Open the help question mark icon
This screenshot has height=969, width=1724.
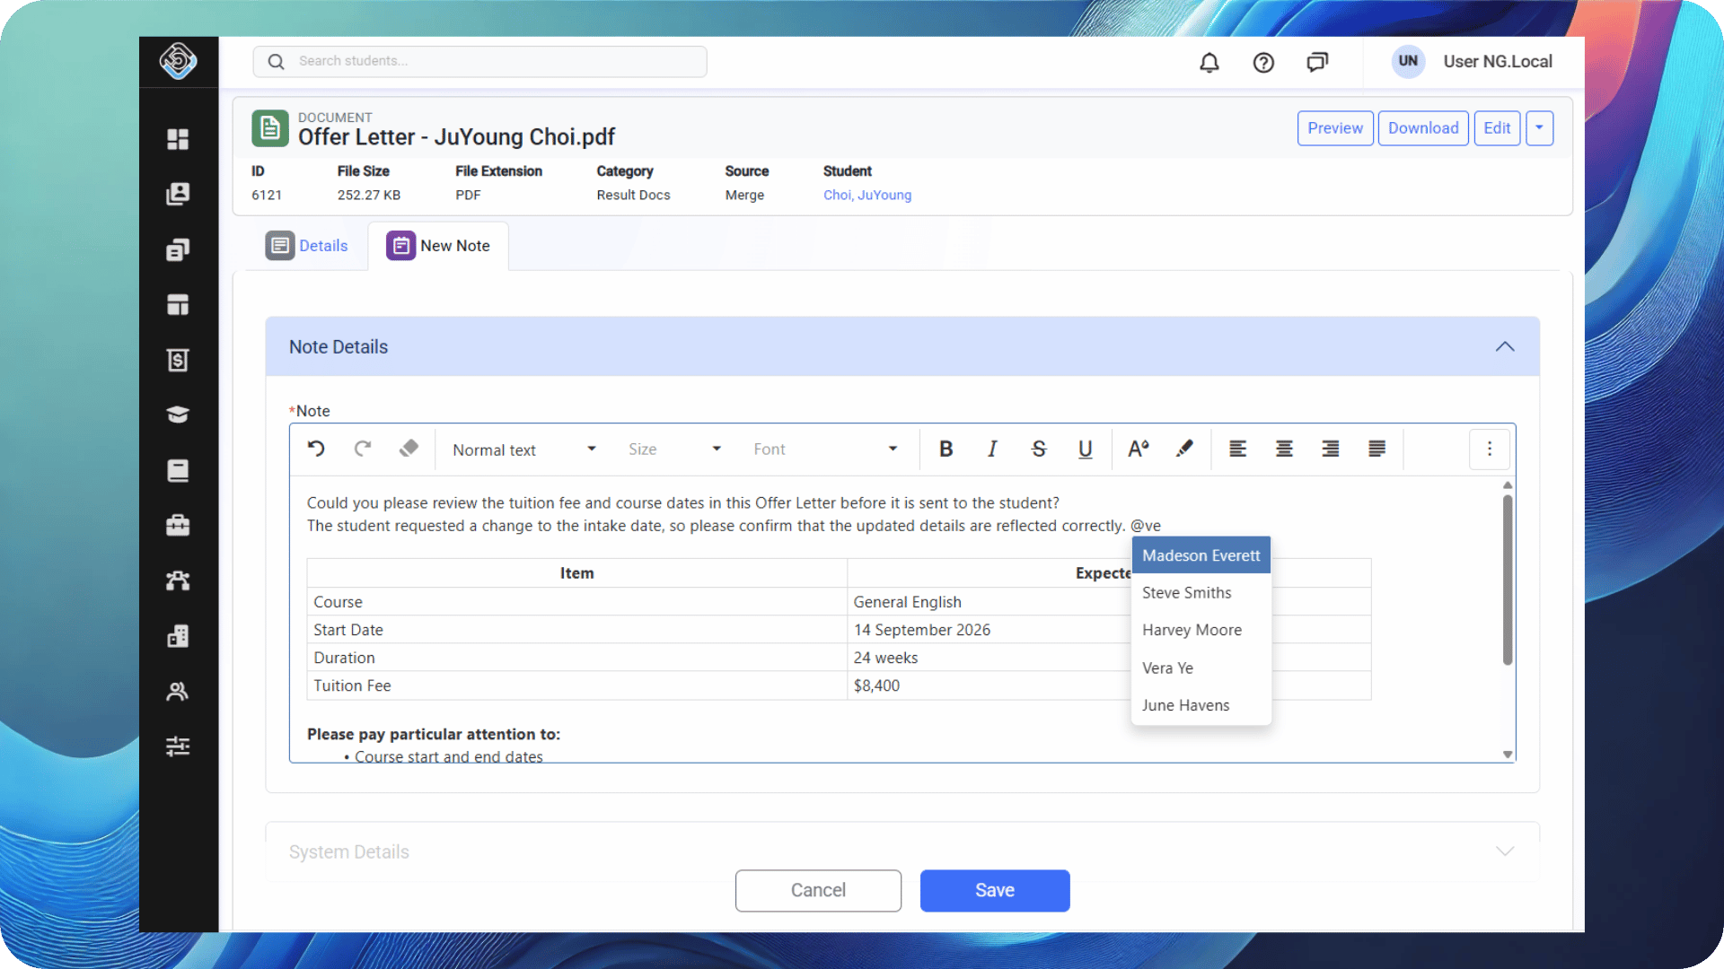[1263, 62]
